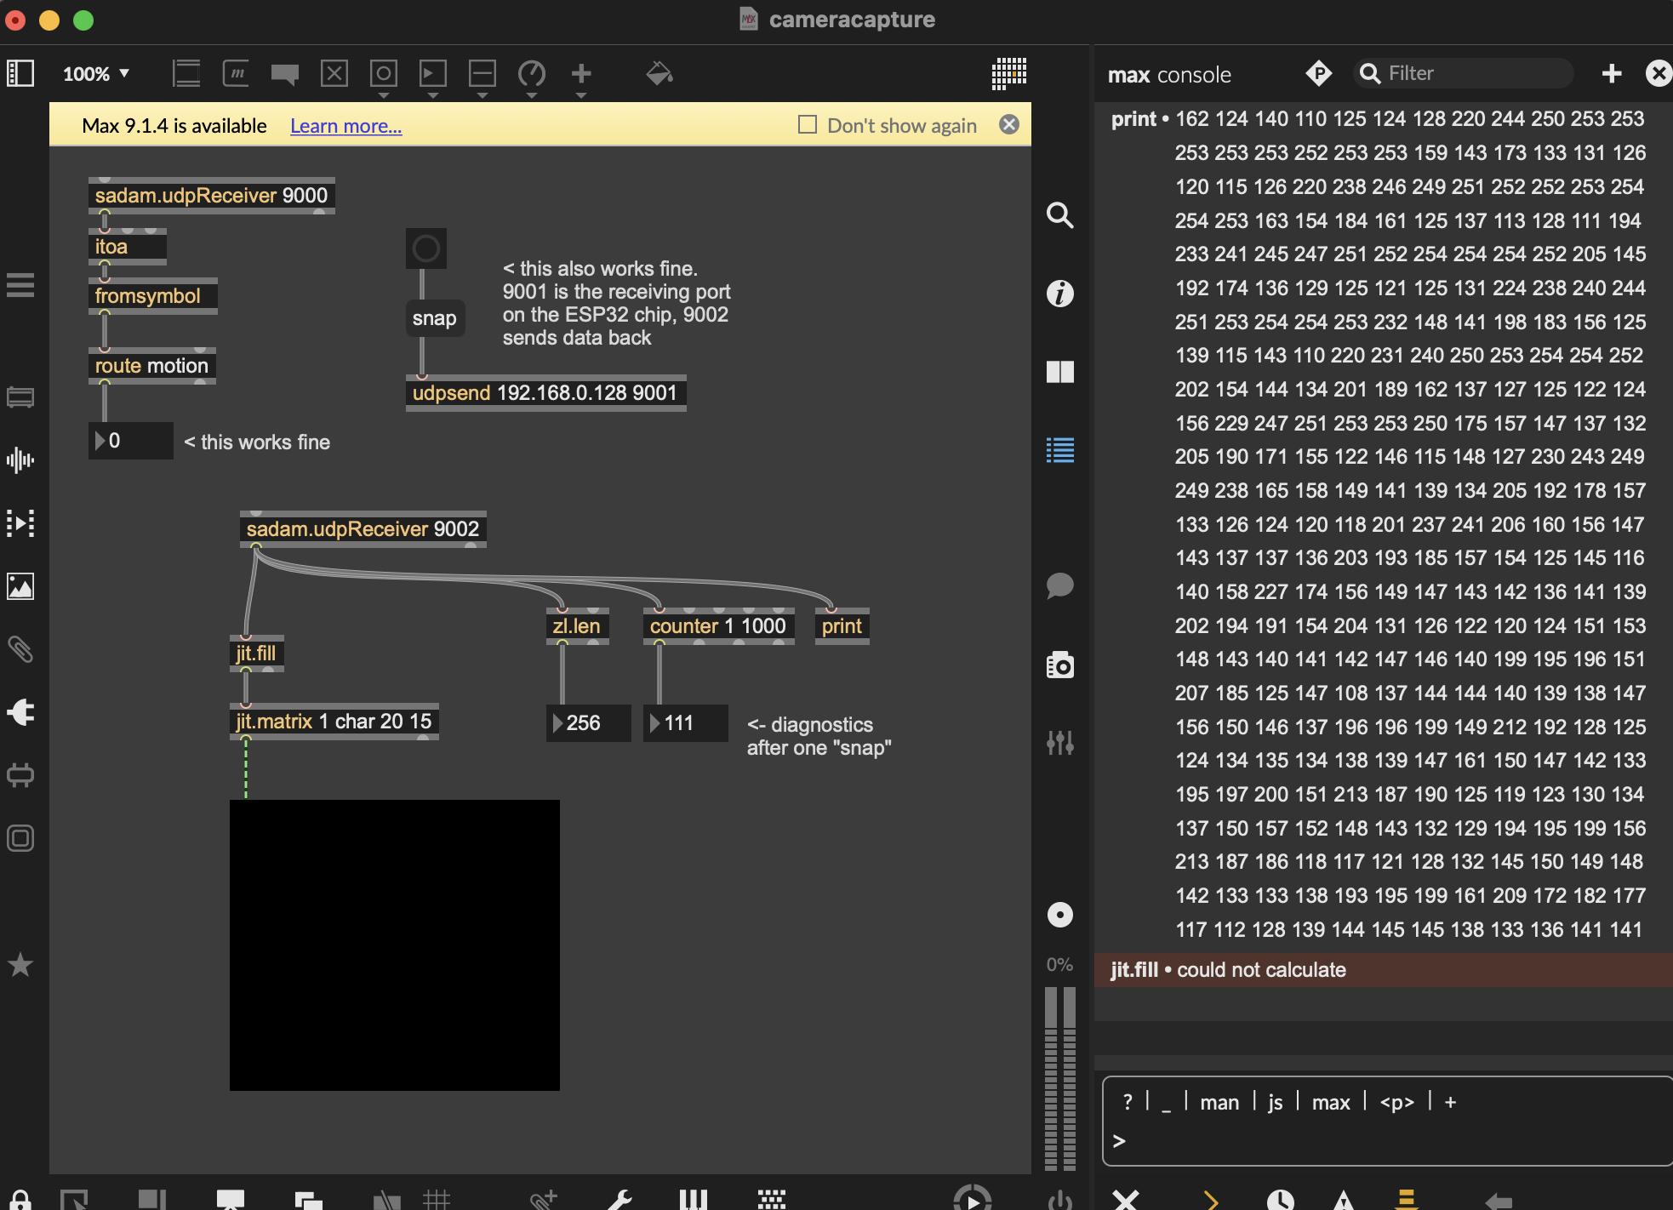1673x1210 pixels.
Task: Toggle the patcher lock icon
Action: click(20, 1200)
